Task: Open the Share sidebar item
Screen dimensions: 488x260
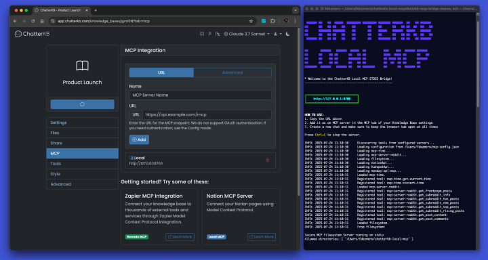Action: [x=82, y=143]
